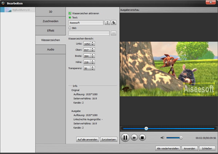Click the playback time 00:02:30/00:09:56
This screenshot has height=154, width=218.
point(206,138)
